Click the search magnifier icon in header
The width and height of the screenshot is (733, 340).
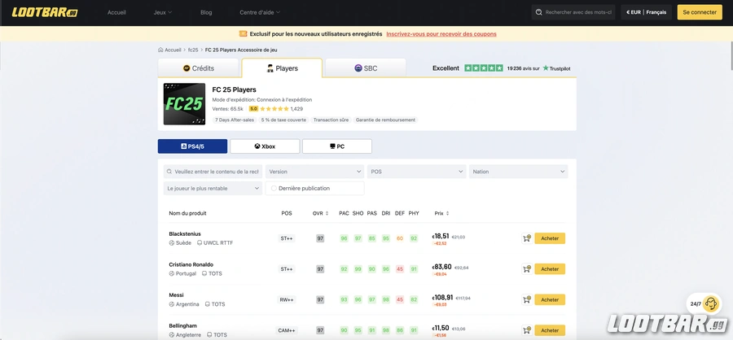click(539, 13)
